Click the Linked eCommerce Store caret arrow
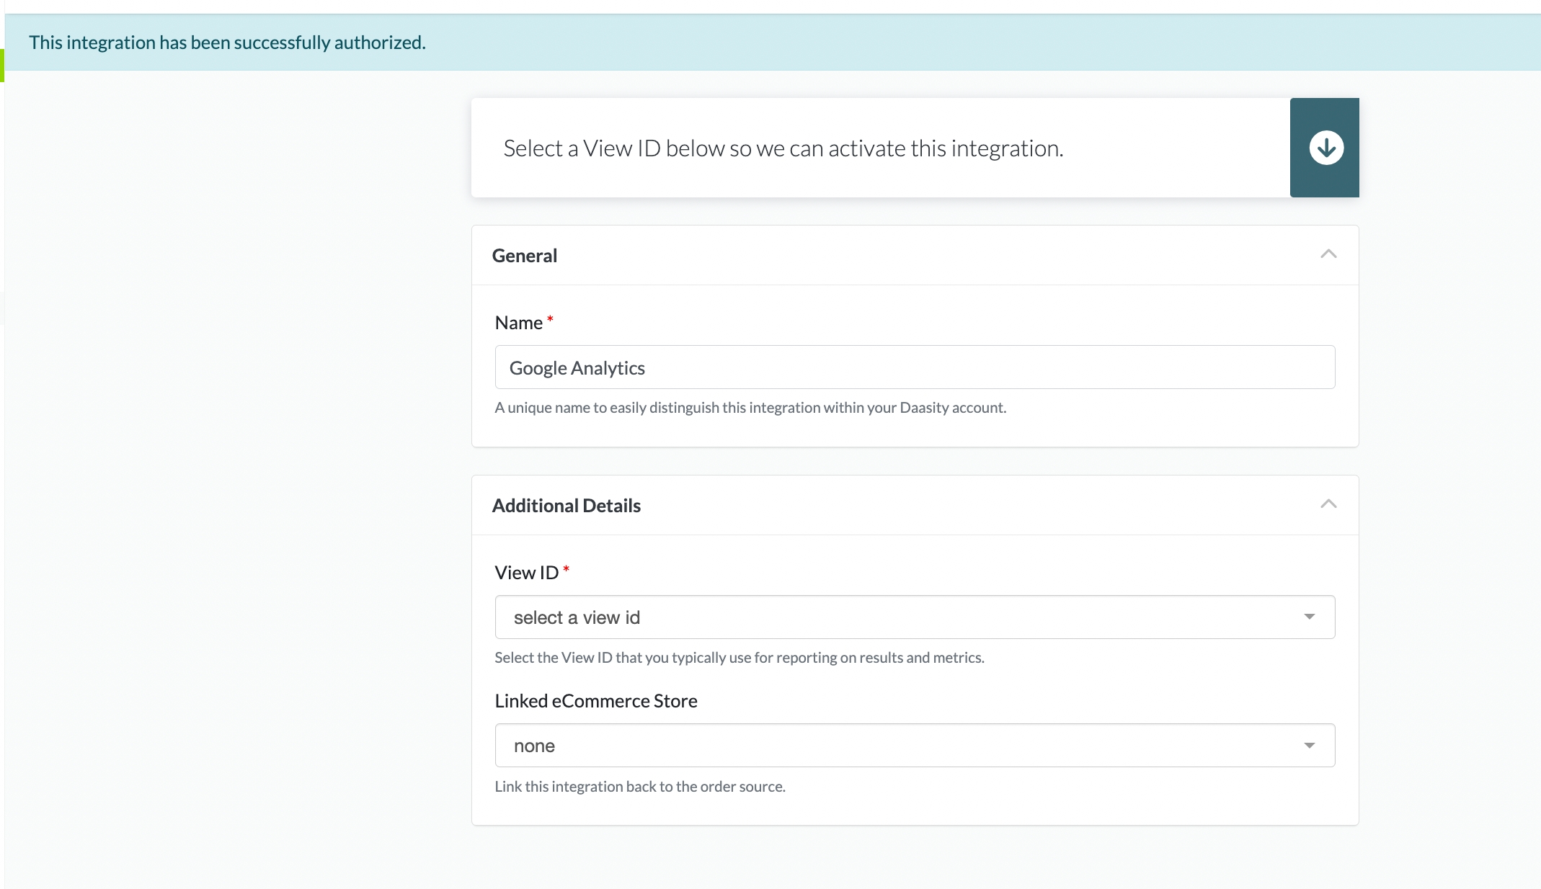The image size is (1541, 889). coord(1309,746)
